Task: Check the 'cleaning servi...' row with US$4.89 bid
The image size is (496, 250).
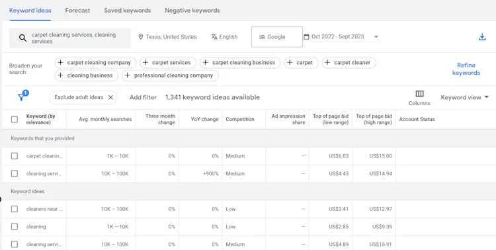Action: pyautogui.click(x=15, y=244)
